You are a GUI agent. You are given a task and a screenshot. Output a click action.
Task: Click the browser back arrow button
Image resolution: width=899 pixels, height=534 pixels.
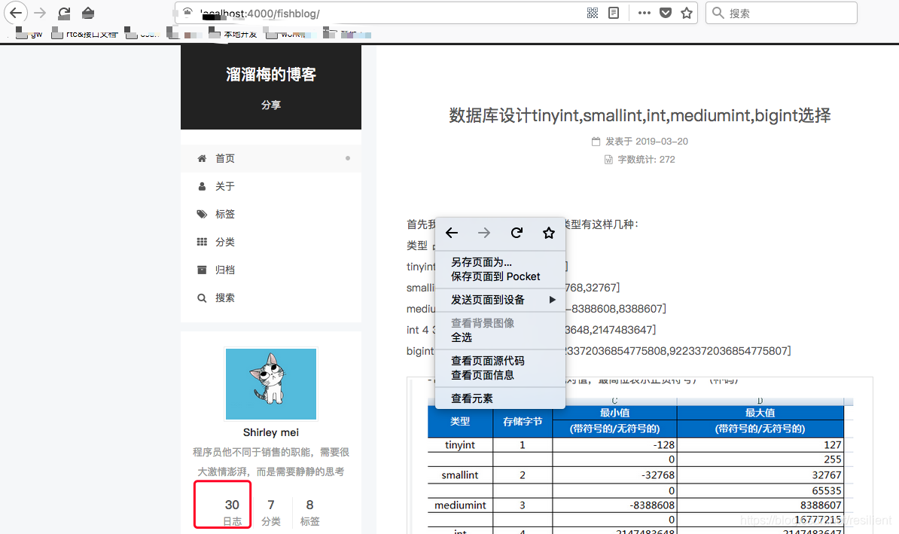16,13
